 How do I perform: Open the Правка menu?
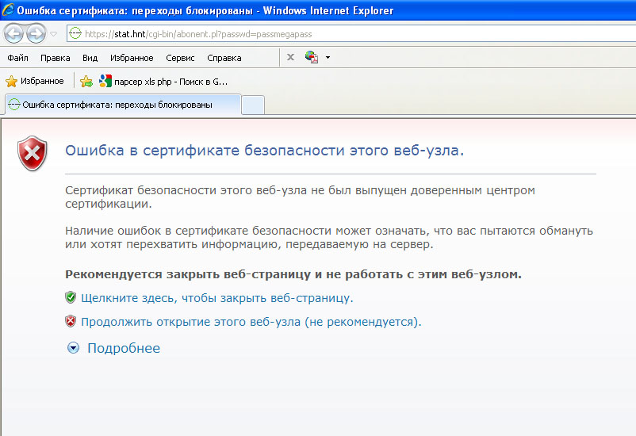click(55, 58)
